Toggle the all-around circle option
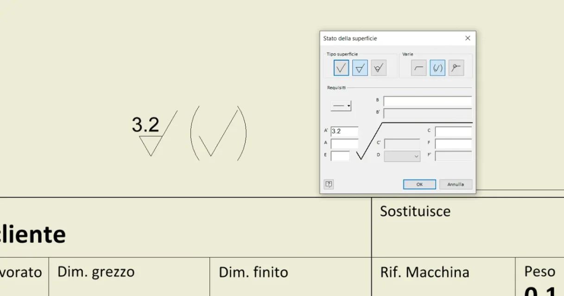Image resolution: width=564 pixels, height=296 pixels. pos(456,68)
